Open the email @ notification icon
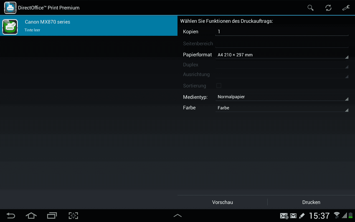Image resolution: width=355 pixels, height=222 pixels. click(284, 216)
